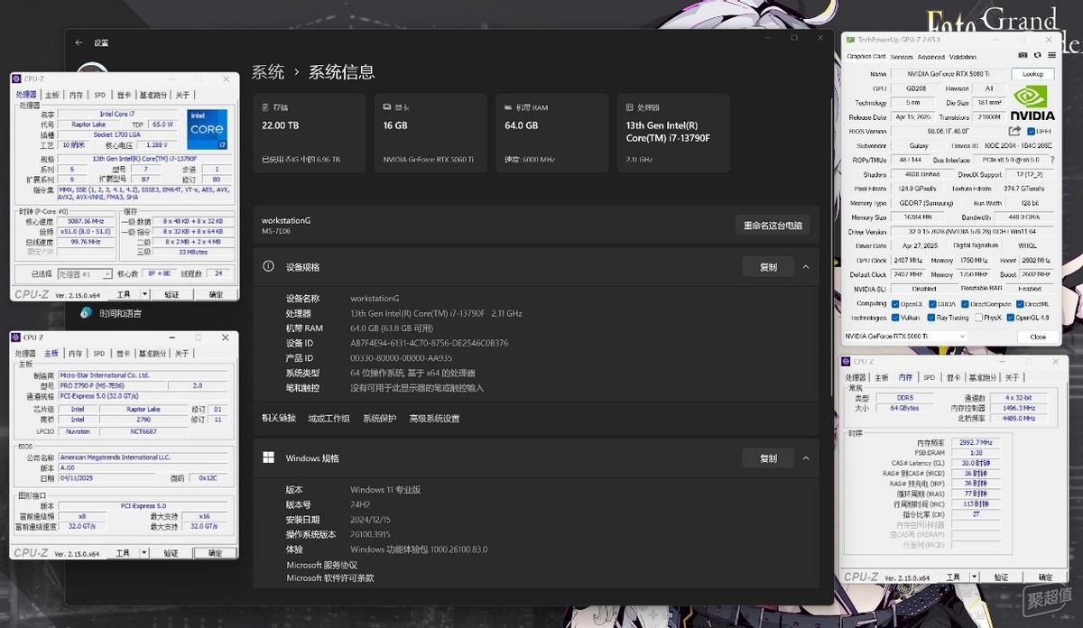Toggle the DirectCompute checkbox in GPU-Z
This screenshot has width=1083, height=628.
(965, 304)
